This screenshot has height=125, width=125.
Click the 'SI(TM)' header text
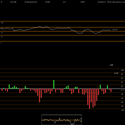pyautogui.click(x=47, y=2)
